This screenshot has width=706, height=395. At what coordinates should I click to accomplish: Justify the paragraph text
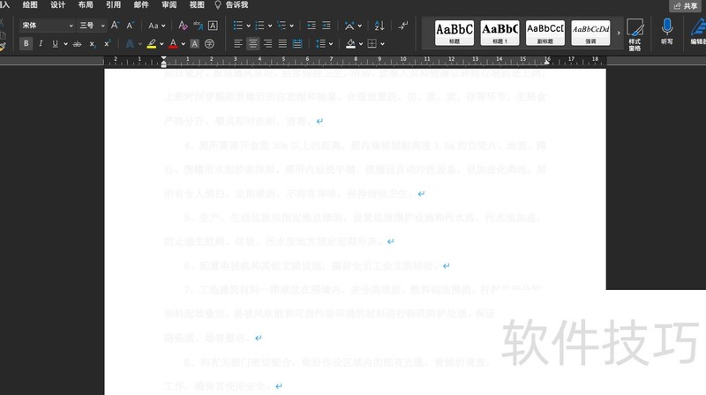click(x=282, y=43)
